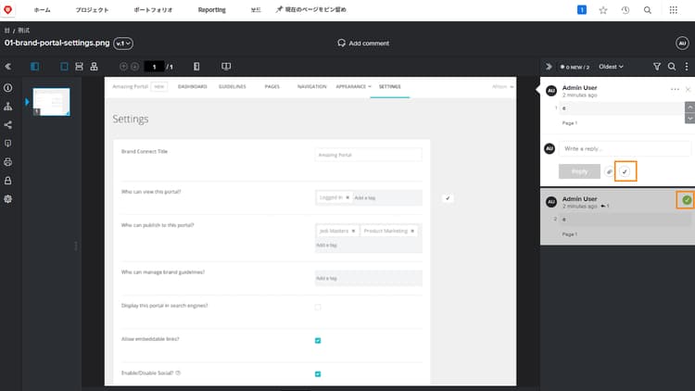Click the Add comment button
The height and width of the screenshot is (391, 695).
pos(363,43)
